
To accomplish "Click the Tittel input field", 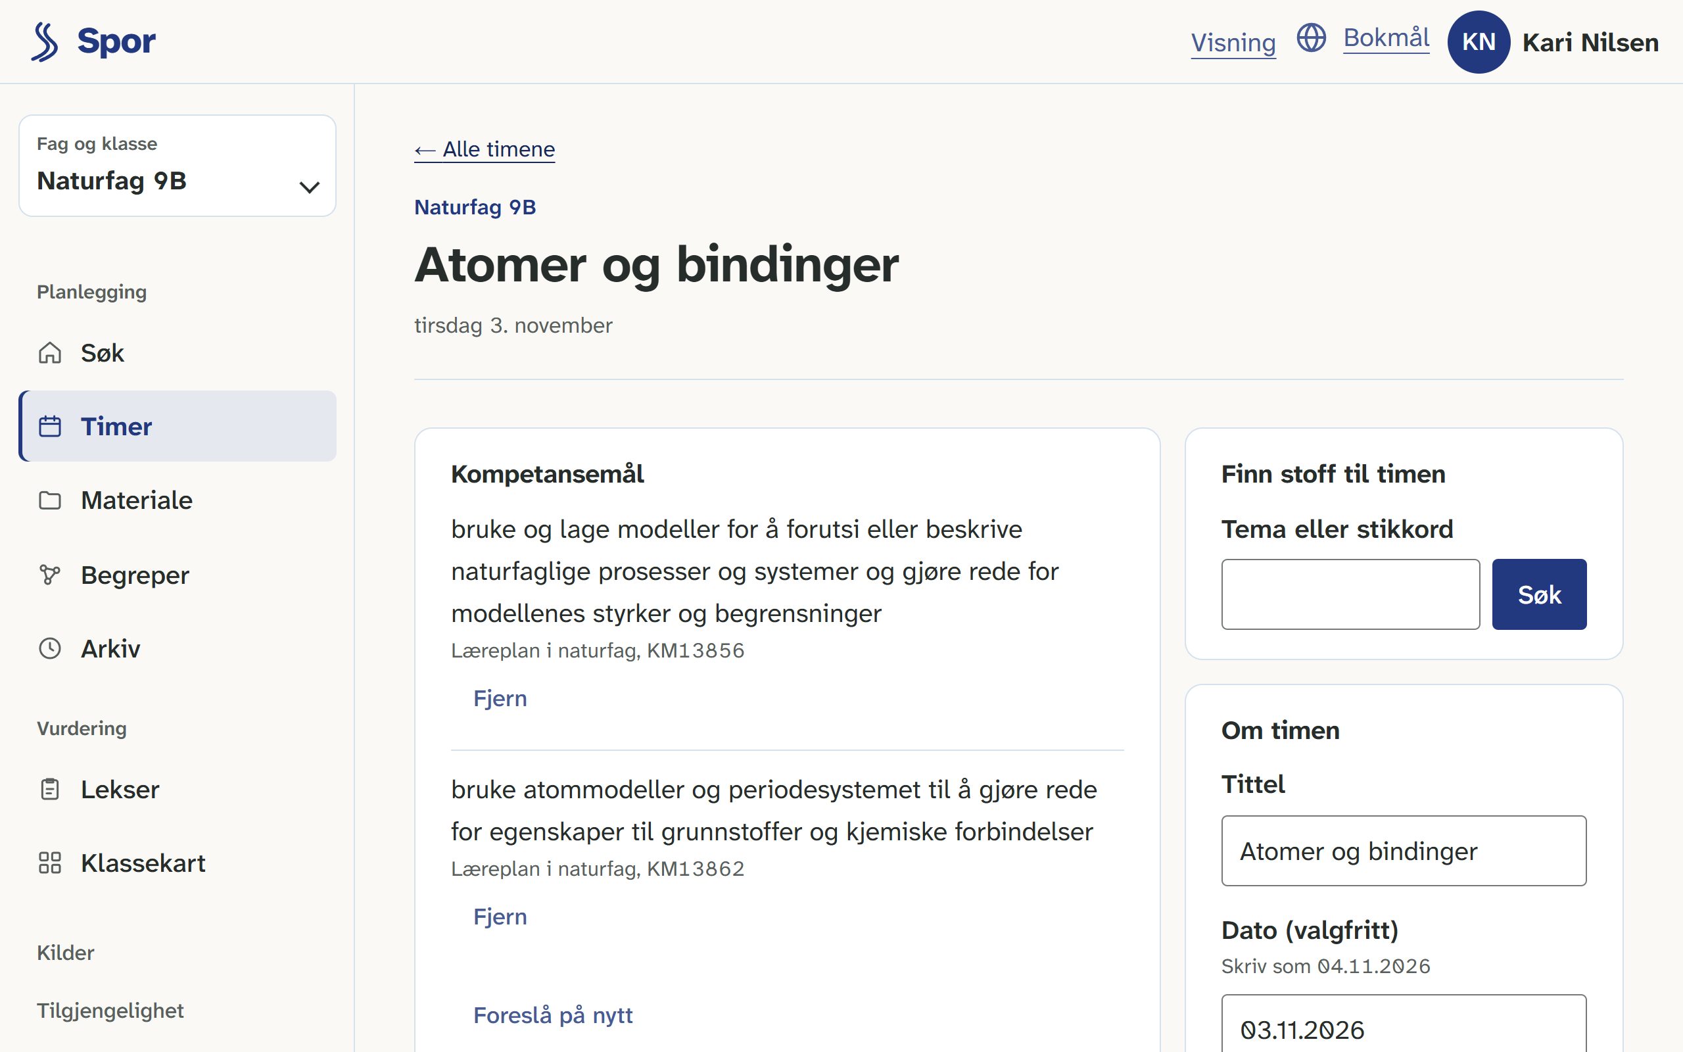I will 1404,850.
